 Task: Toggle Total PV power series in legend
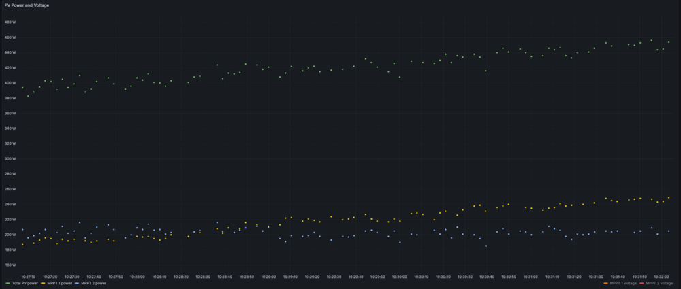[x=25, y=283]
